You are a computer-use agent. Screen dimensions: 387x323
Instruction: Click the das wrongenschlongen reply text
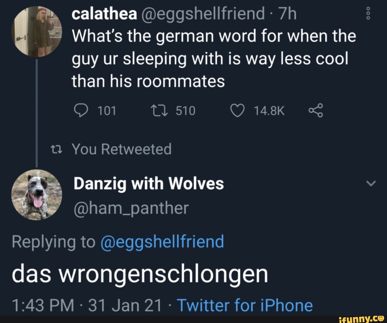pos(140,274)
